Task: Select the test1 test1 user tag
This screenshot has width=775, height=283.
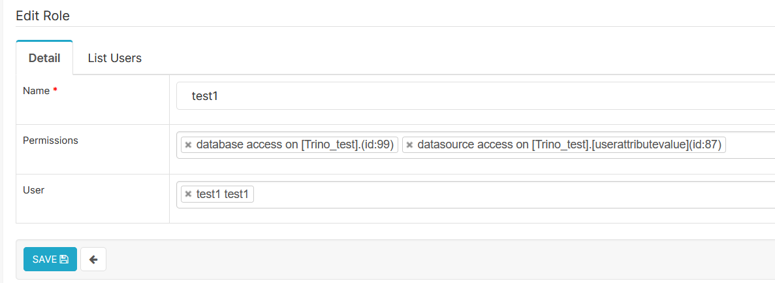Action: tap(223, 194)
